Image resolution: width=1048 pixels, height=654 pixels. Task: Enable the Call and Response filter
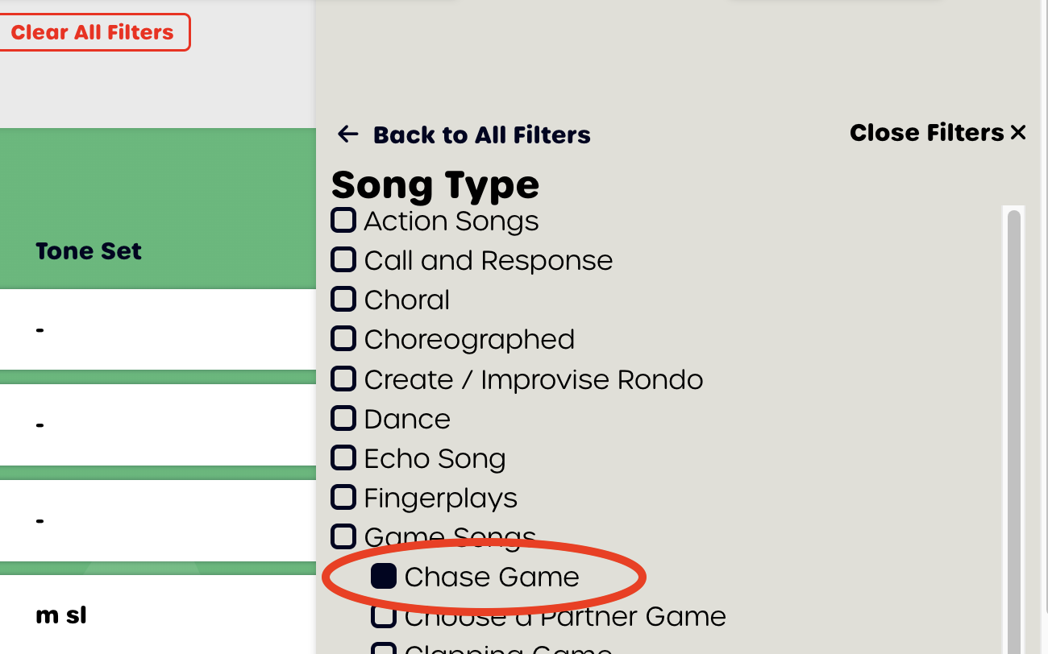(x=343, y=259)
